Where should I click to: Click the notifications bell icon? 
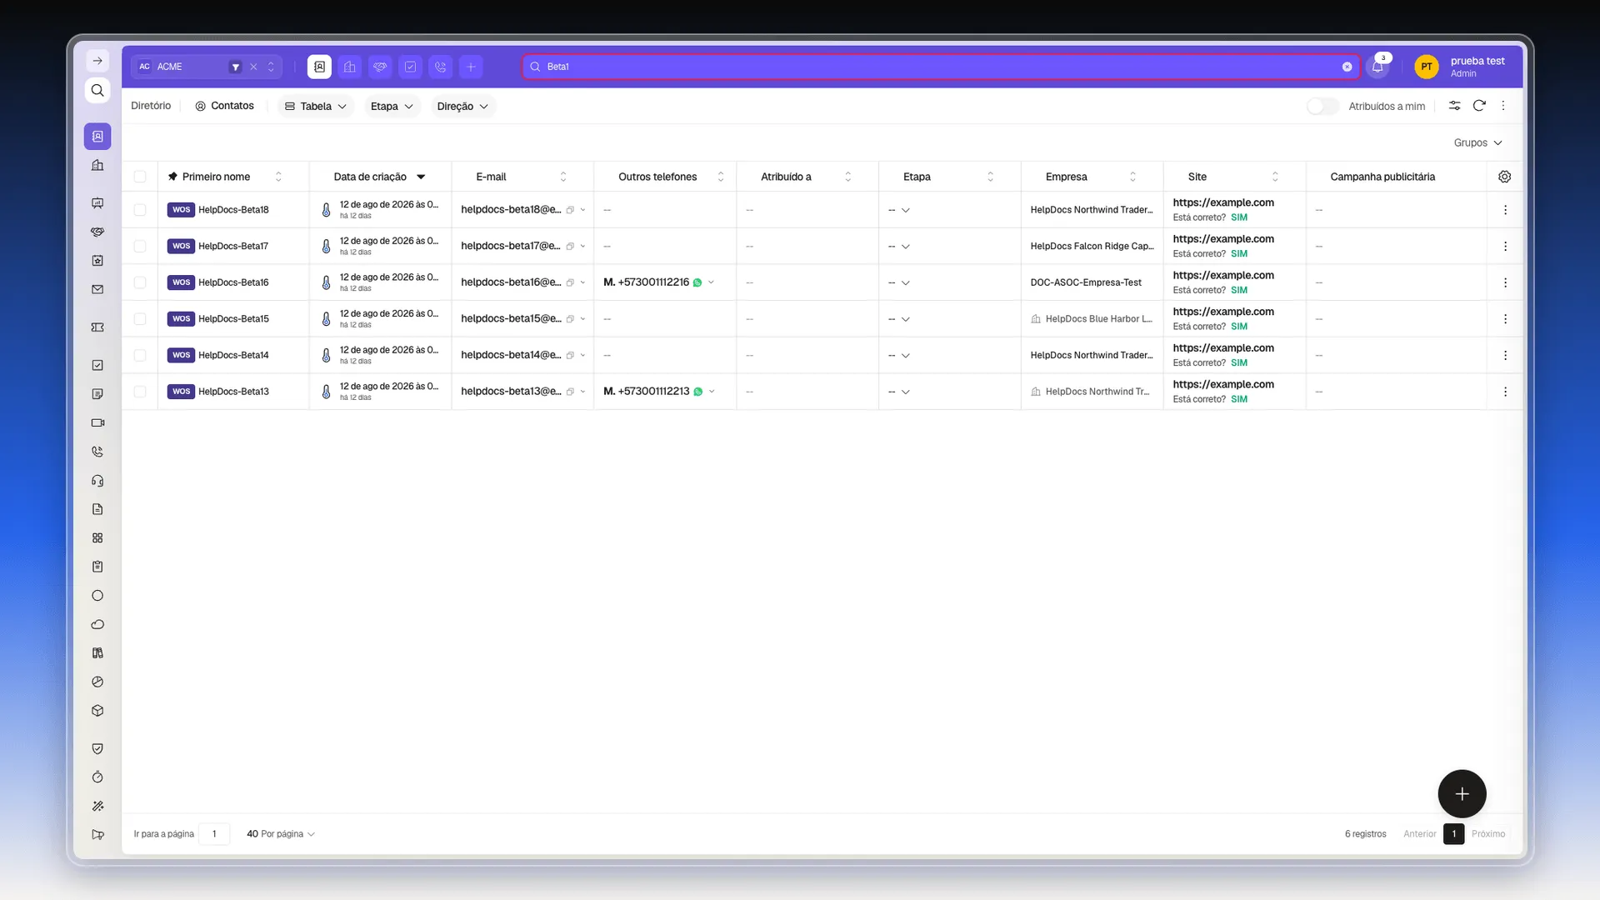1377,67
